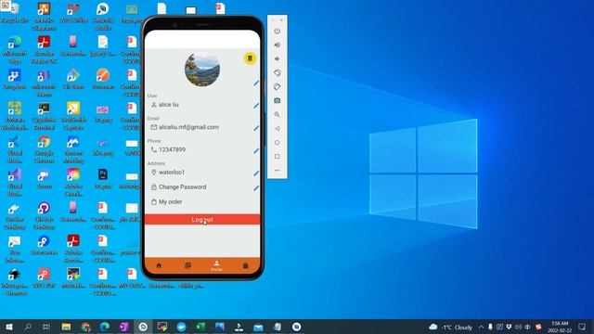Click the emulator power button
594x334 pixels.
point(277,31)
